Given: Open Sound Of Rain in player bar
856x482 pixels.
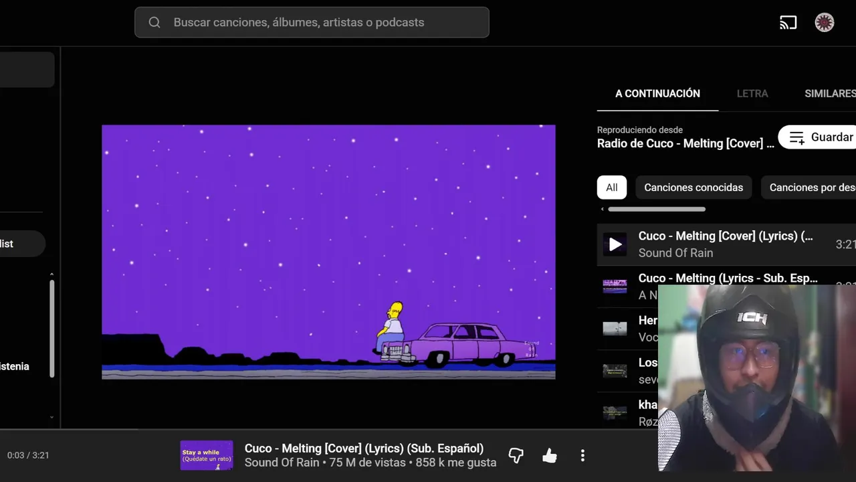Looking at the screenshot, I should pyautogui.click(x=282, y=463).
